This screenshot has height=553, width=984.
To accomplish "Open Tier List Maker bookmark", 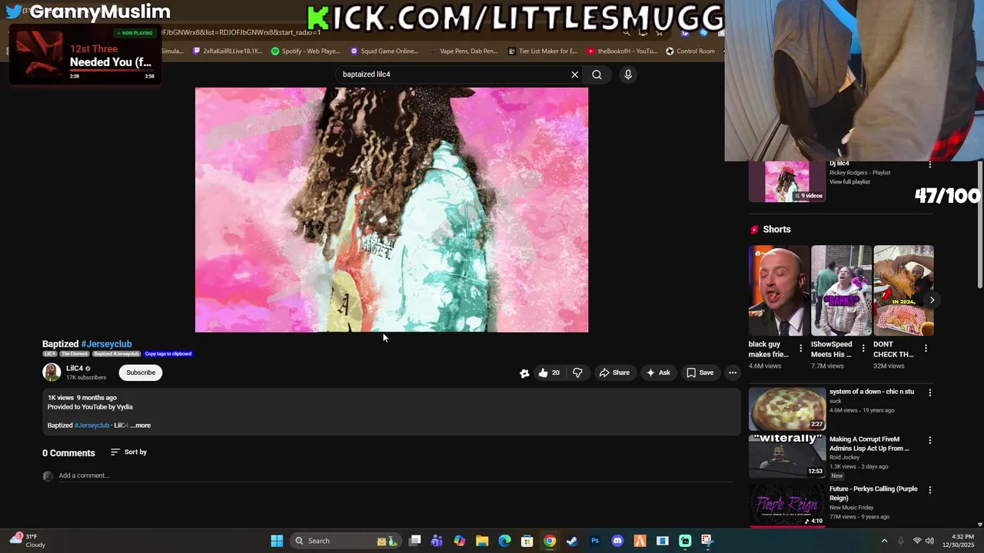I will (543, 51).
